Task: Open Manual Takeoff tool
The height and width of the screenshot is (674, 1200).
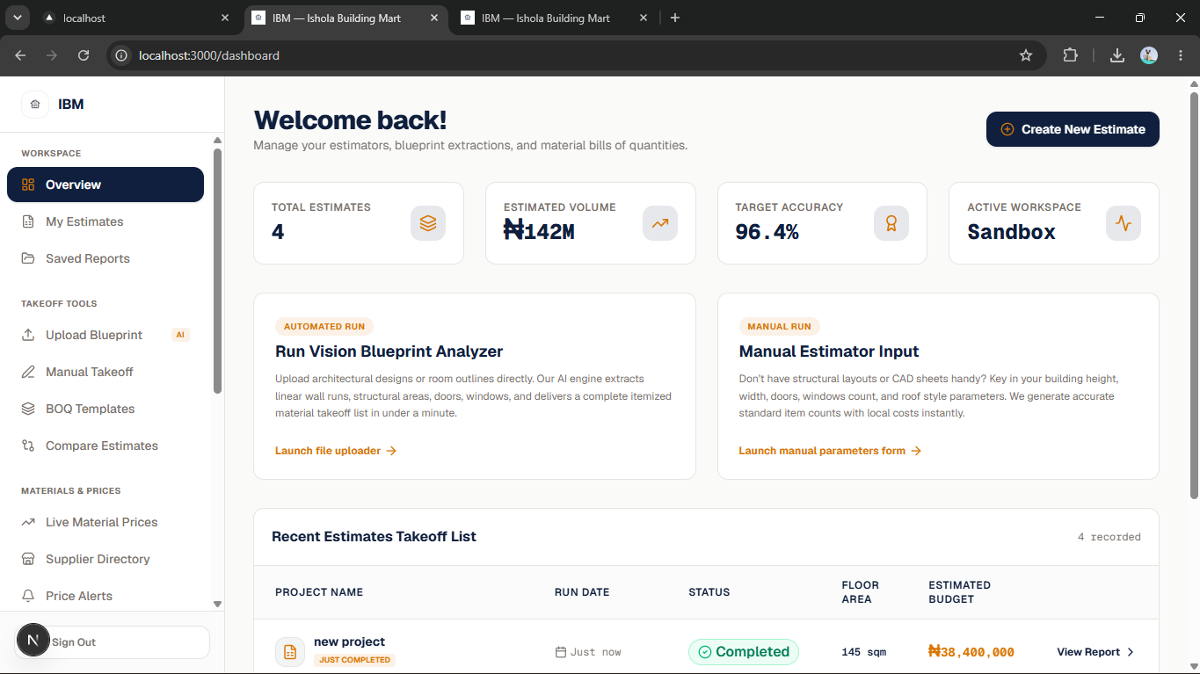Action: point(105,372)
